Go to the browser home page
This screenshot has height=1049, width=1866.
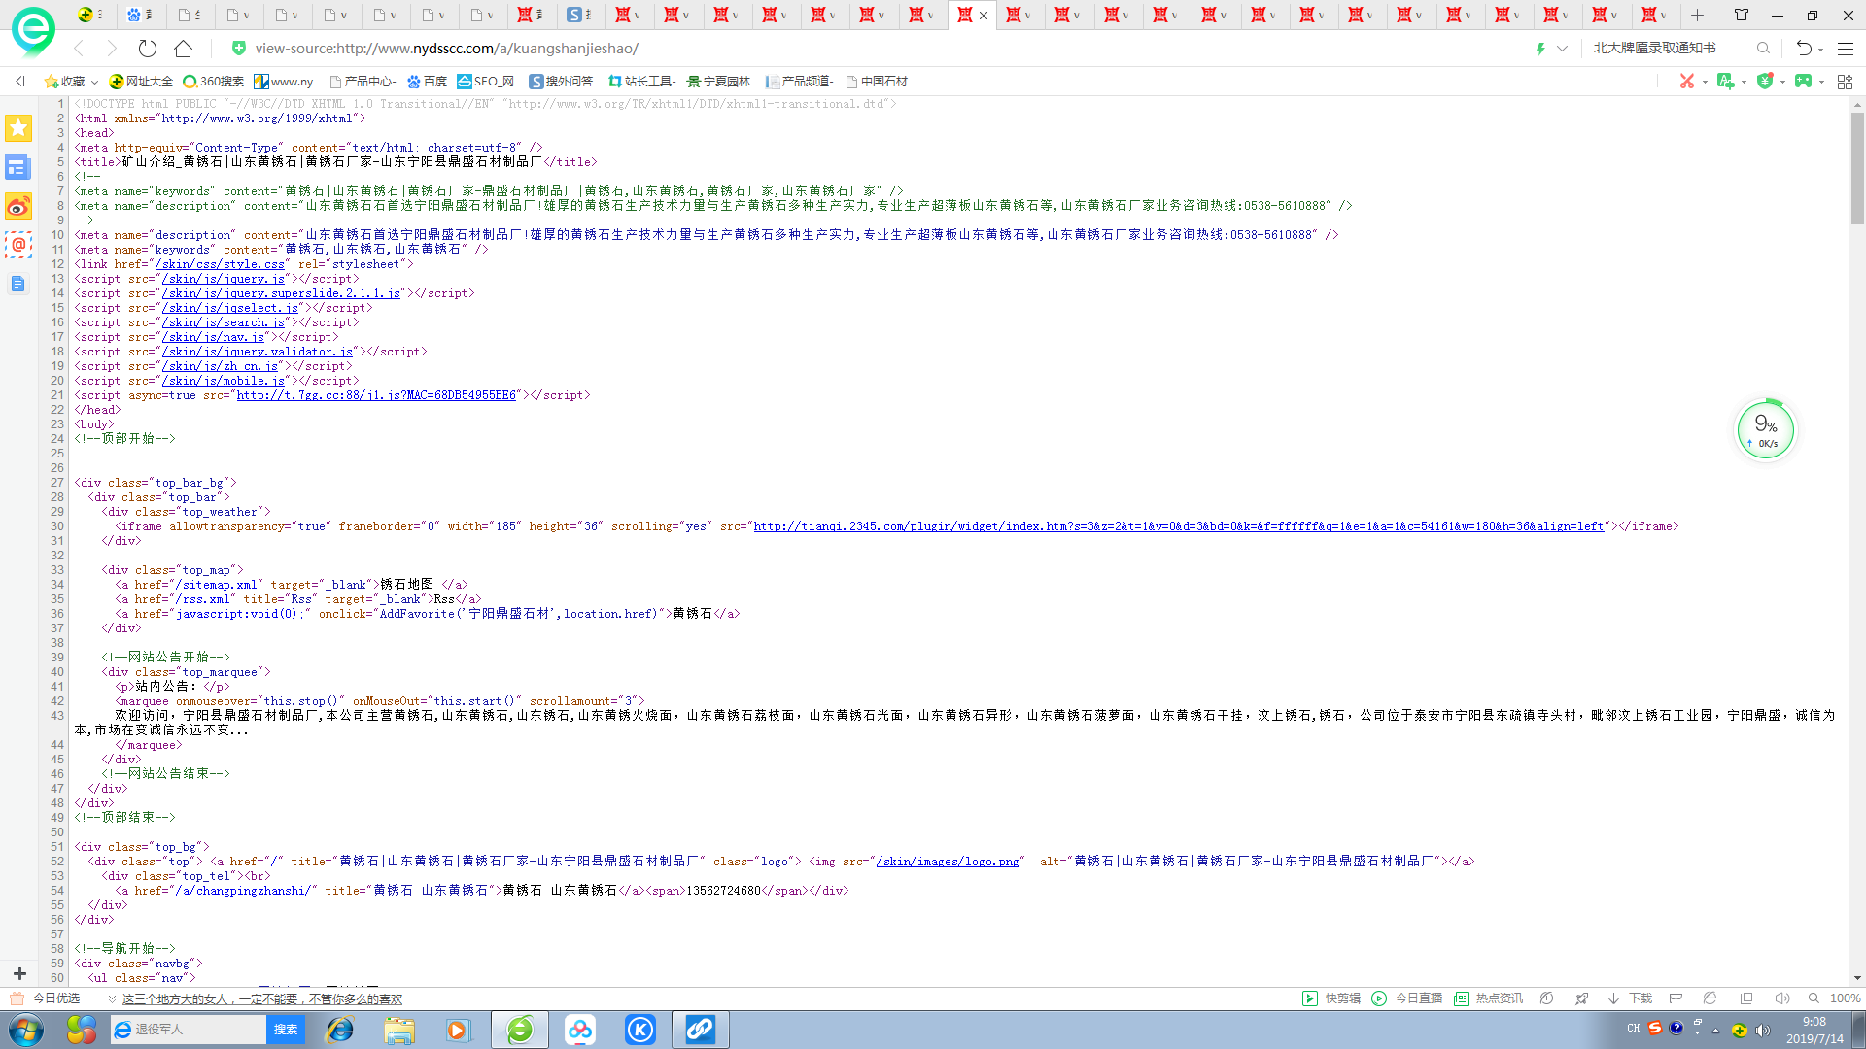pyautogui.click(x=183, y=48)
